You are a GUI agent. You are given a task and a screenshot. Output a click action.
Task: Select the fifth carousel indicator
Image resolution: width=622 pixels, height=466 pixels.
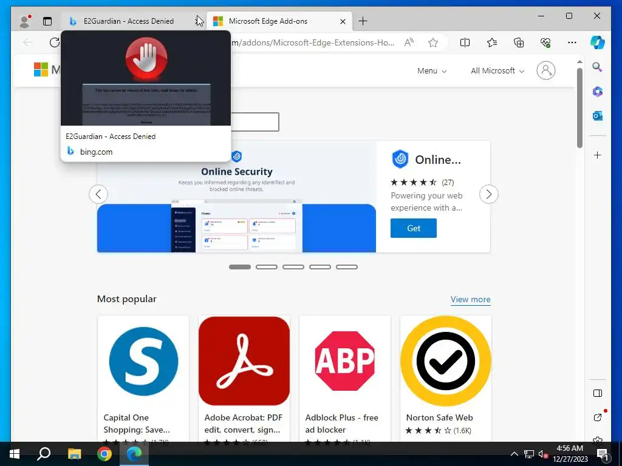347,267
